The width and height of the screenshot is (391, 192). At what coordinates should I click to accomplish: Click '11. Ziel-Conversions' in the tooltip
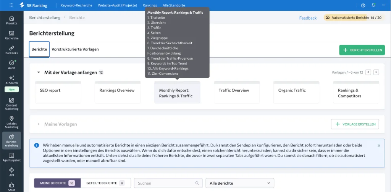click(x=163, y=74)
